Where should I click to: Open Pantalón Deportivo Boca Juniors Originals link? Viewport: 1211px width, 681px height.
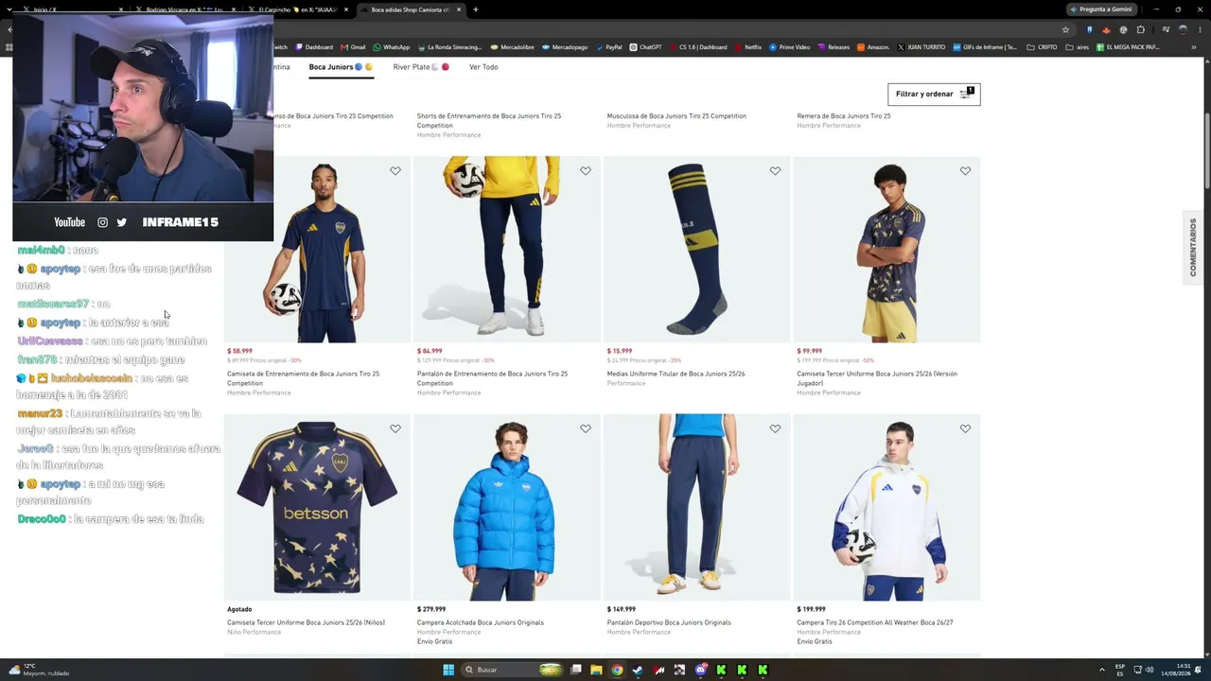pos(669,622)
